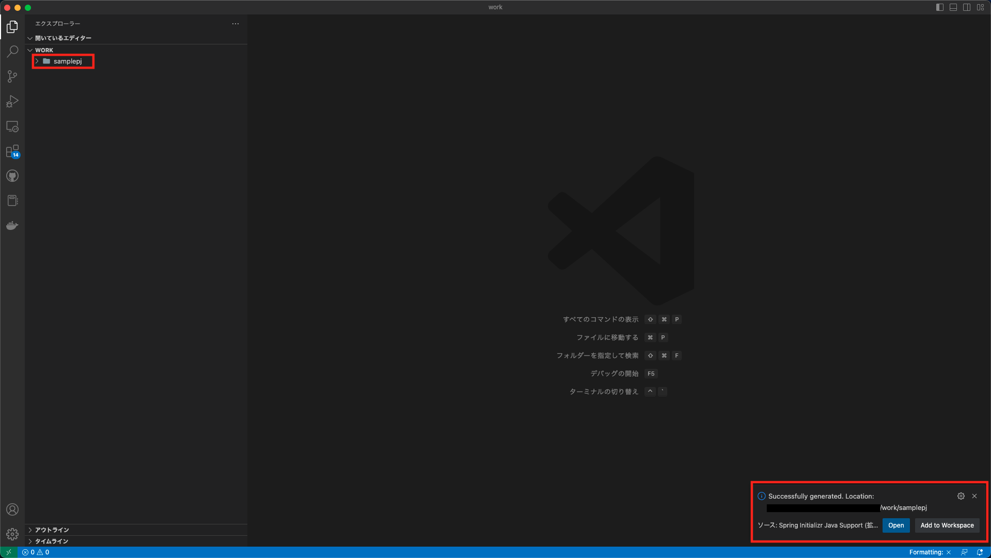Click the Explorer icon in the activity bar
991x558 pixels.
12,26
